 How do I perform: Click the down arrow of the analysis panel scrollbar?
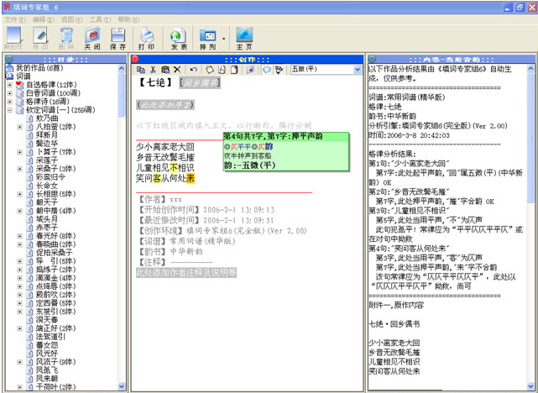click(x=530, y=386)
